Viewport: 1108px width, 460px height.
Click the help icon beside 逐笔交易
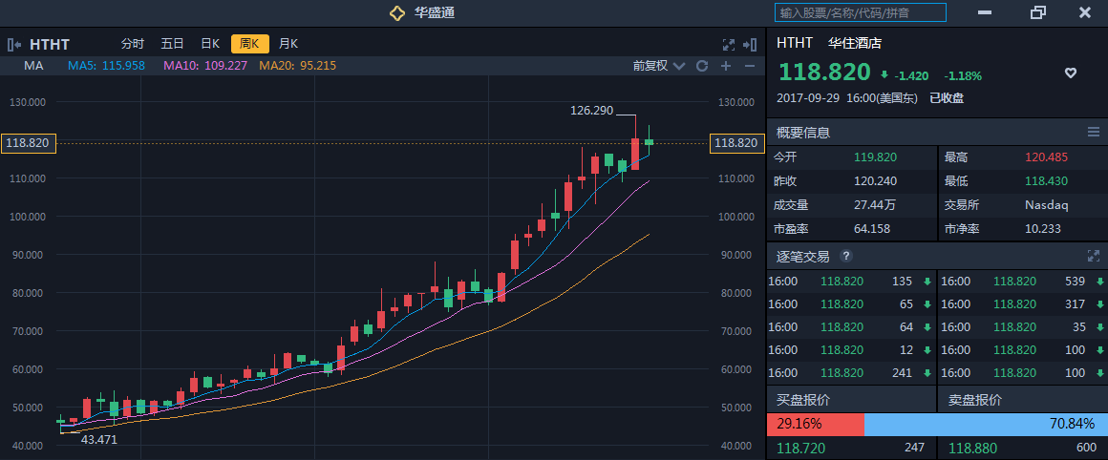click(845, 256)
